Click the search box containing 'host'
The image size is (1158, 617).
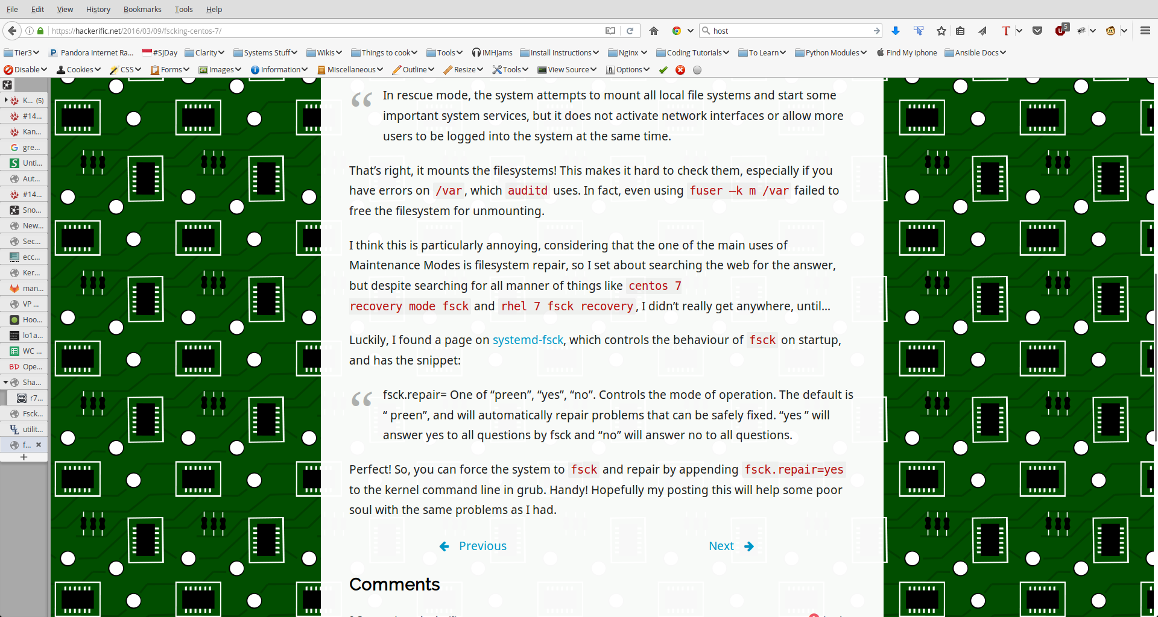tap(790, 31)
